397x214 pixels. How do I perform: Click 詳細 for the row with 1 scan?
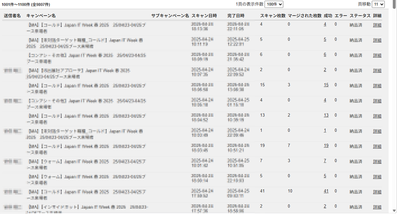377,131
